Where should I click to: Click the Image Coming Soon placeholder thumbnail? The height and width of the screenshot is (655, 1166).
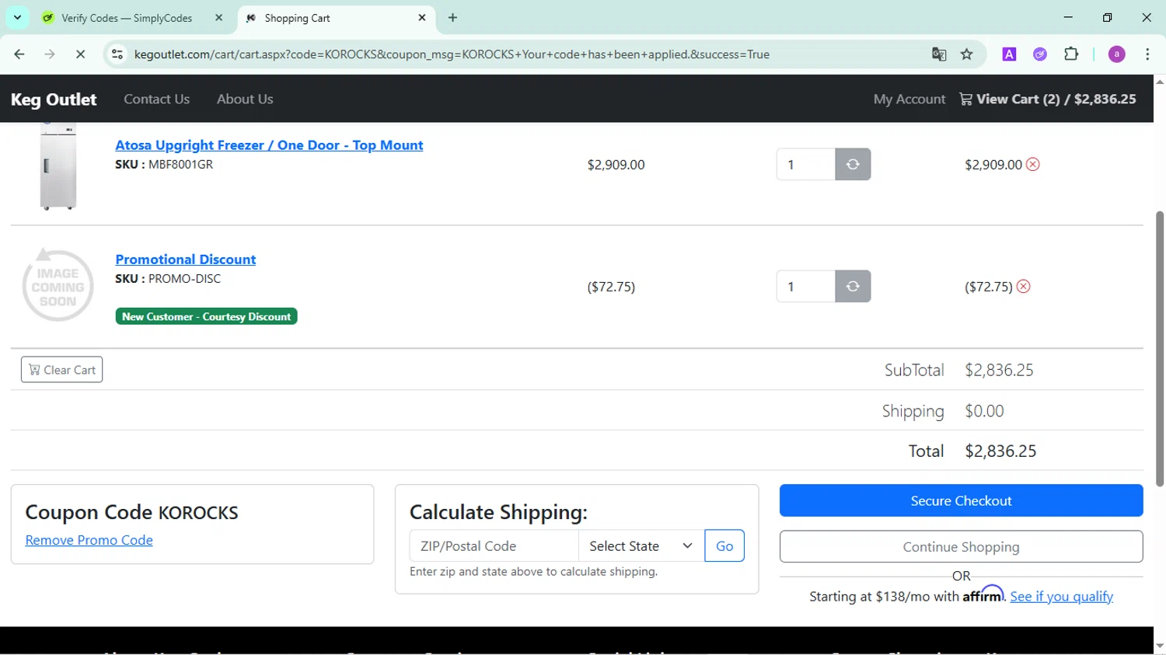pos(58,286)
